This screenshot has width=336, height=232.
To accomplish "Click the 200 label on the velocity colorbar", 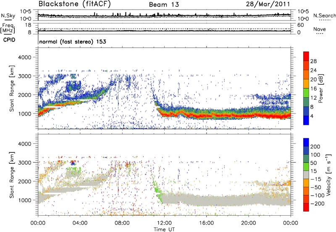I will point(315,147).
